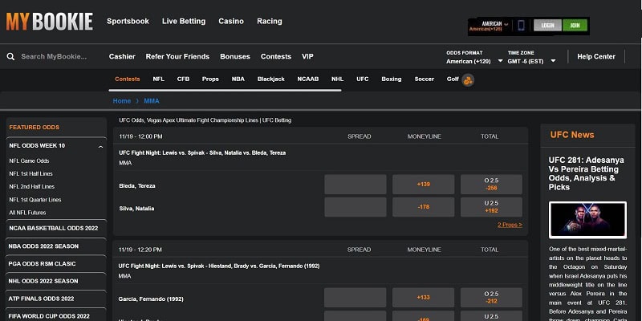The image size is (642, 321).
Task: Focus the Search MyBookie field
Action: [x=54, y=56]
